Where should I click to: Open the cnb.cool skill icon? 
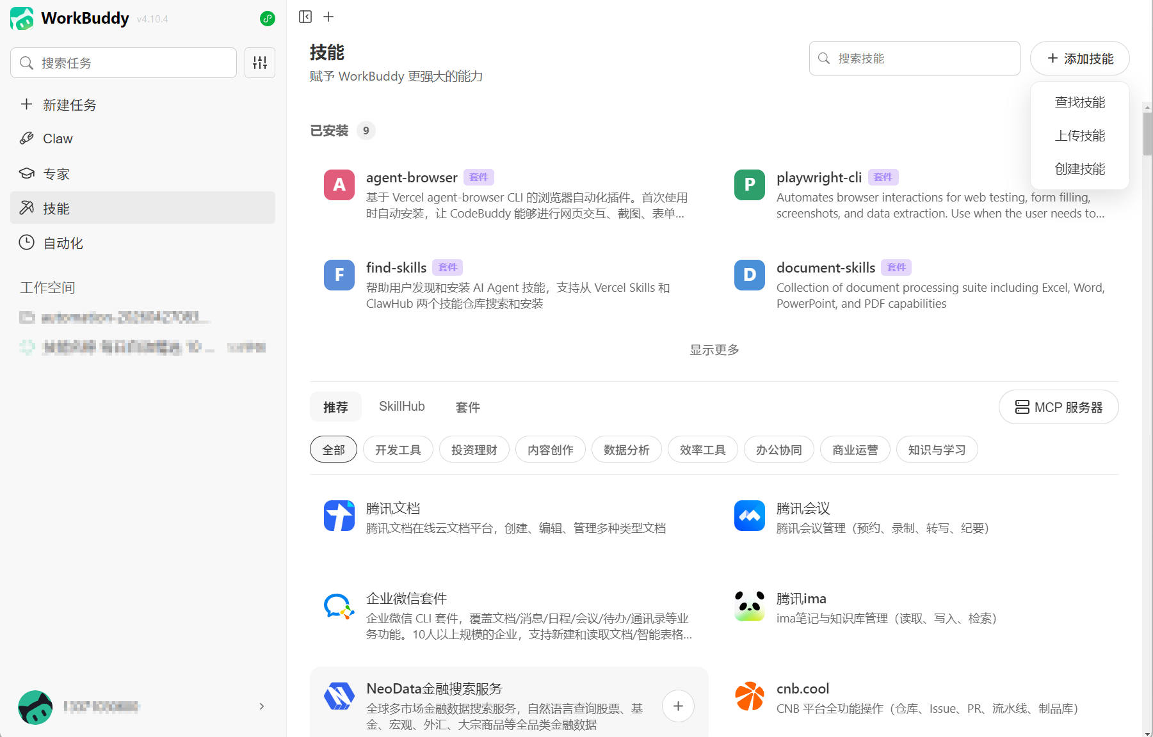(x=750, y=696)
